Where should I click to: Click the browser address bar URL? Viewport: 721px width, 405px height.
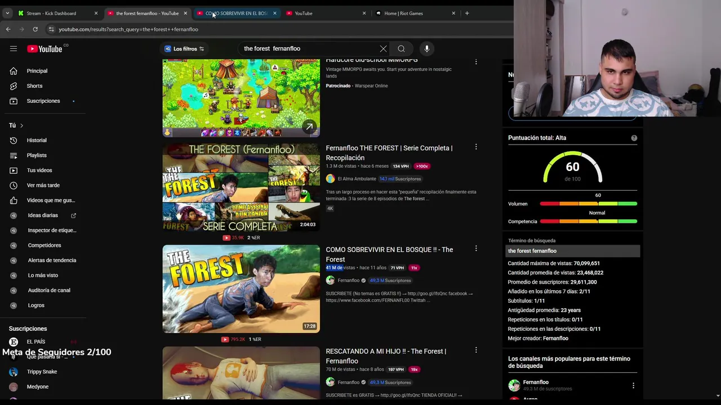[x=128, y=29]
